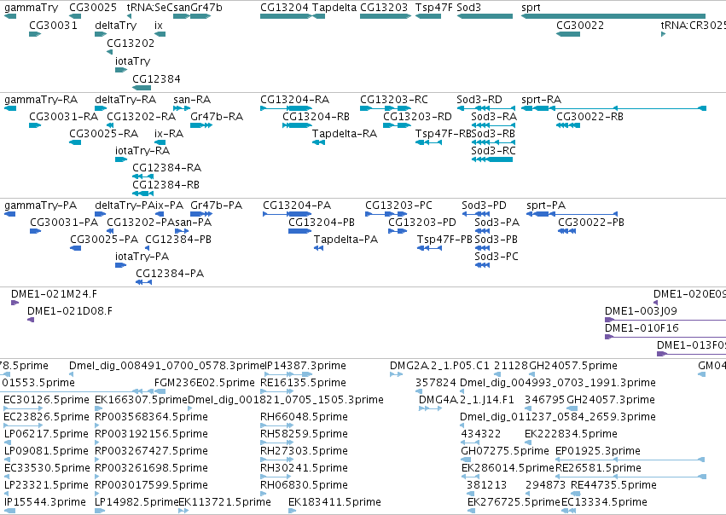Select the CG12384-RA transcript
The height and width of the screenshot is (515, 726).
142,176
